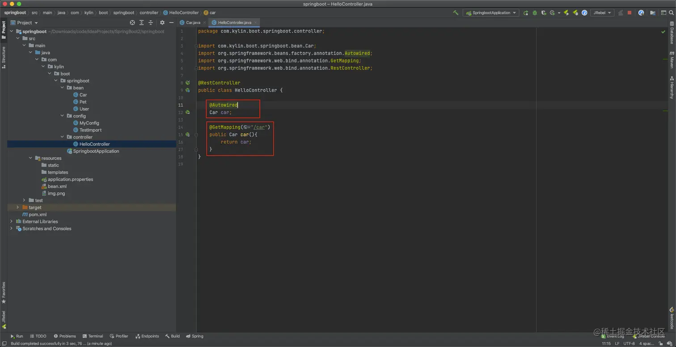The width and height of the screenshot is (676, 347).
Task: Toggle the leetcode tool window on the right stripe
Action: (672, 318)
